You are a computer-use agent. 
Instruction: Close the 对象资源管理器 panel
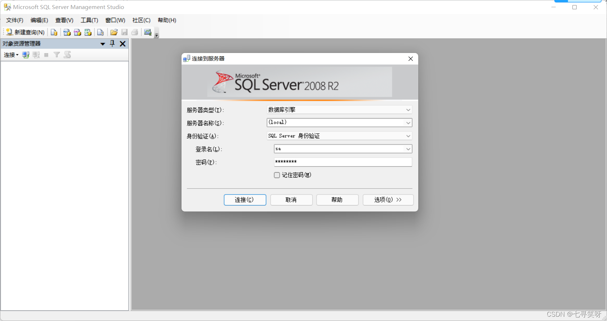tap(123, 44)
